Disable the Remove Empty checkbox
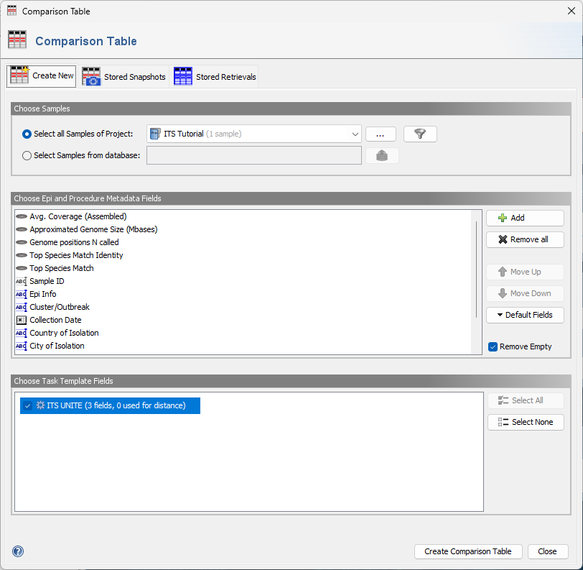Image resolution: width=583 pixels, height=570 pixels. (x=493, y=346)
